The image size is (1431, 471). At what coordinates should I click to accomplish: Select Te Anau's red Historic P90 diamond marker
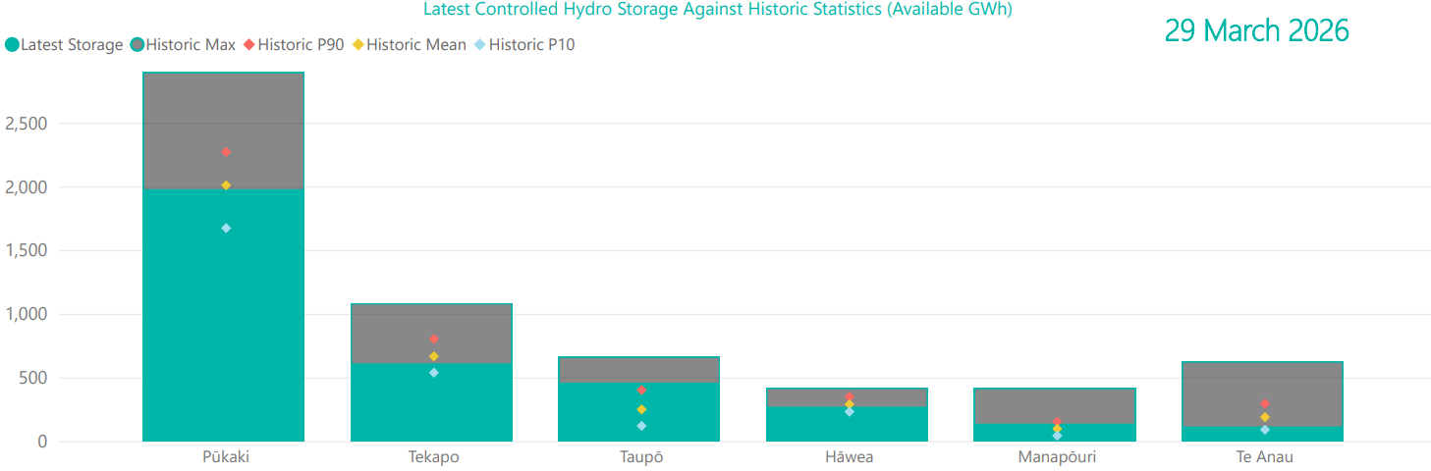[1265, 403]
